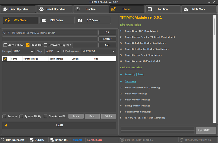The width and height of the screenshot is (218, 143).
Task: Click the DA browse button
Action: click(107, 32)
